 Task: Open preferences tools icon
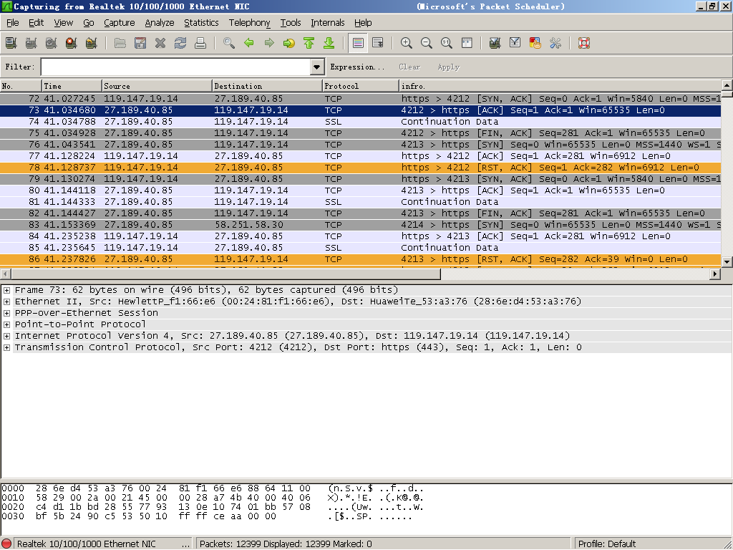tap(555, 43)
